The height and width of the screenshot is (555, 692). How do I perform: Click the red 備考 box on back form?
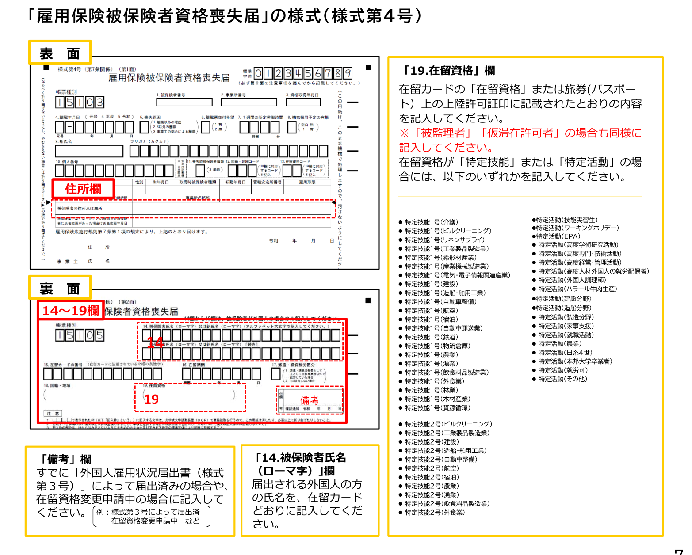coord(310,400)
